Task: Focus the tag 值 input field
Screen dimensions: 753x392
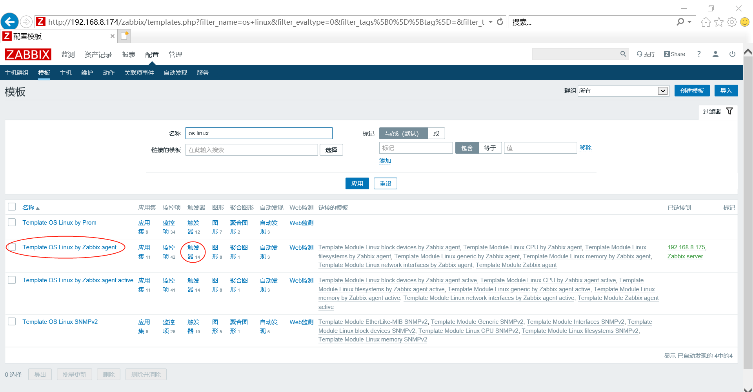Action: (x=540, y=148)
